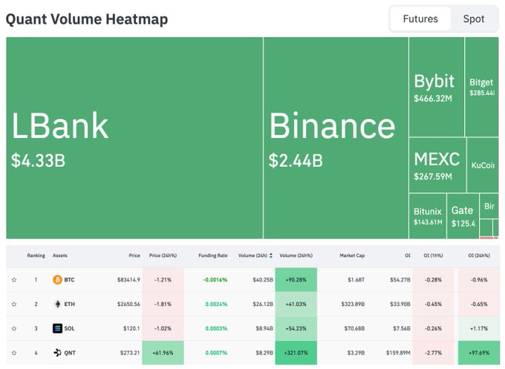505x369 pixels.
Task: Click BTC price $83414.9
Action: [128, 280]
